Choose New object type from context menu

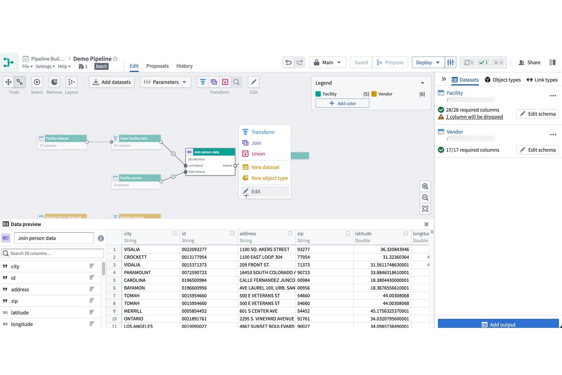coord(265,178)
